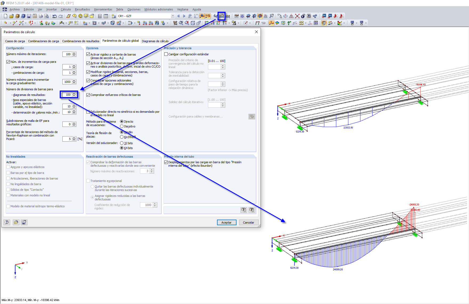Viewport: 469px width, 304px height.
Task: Click the results table panel icon
Action: (324, 23)
